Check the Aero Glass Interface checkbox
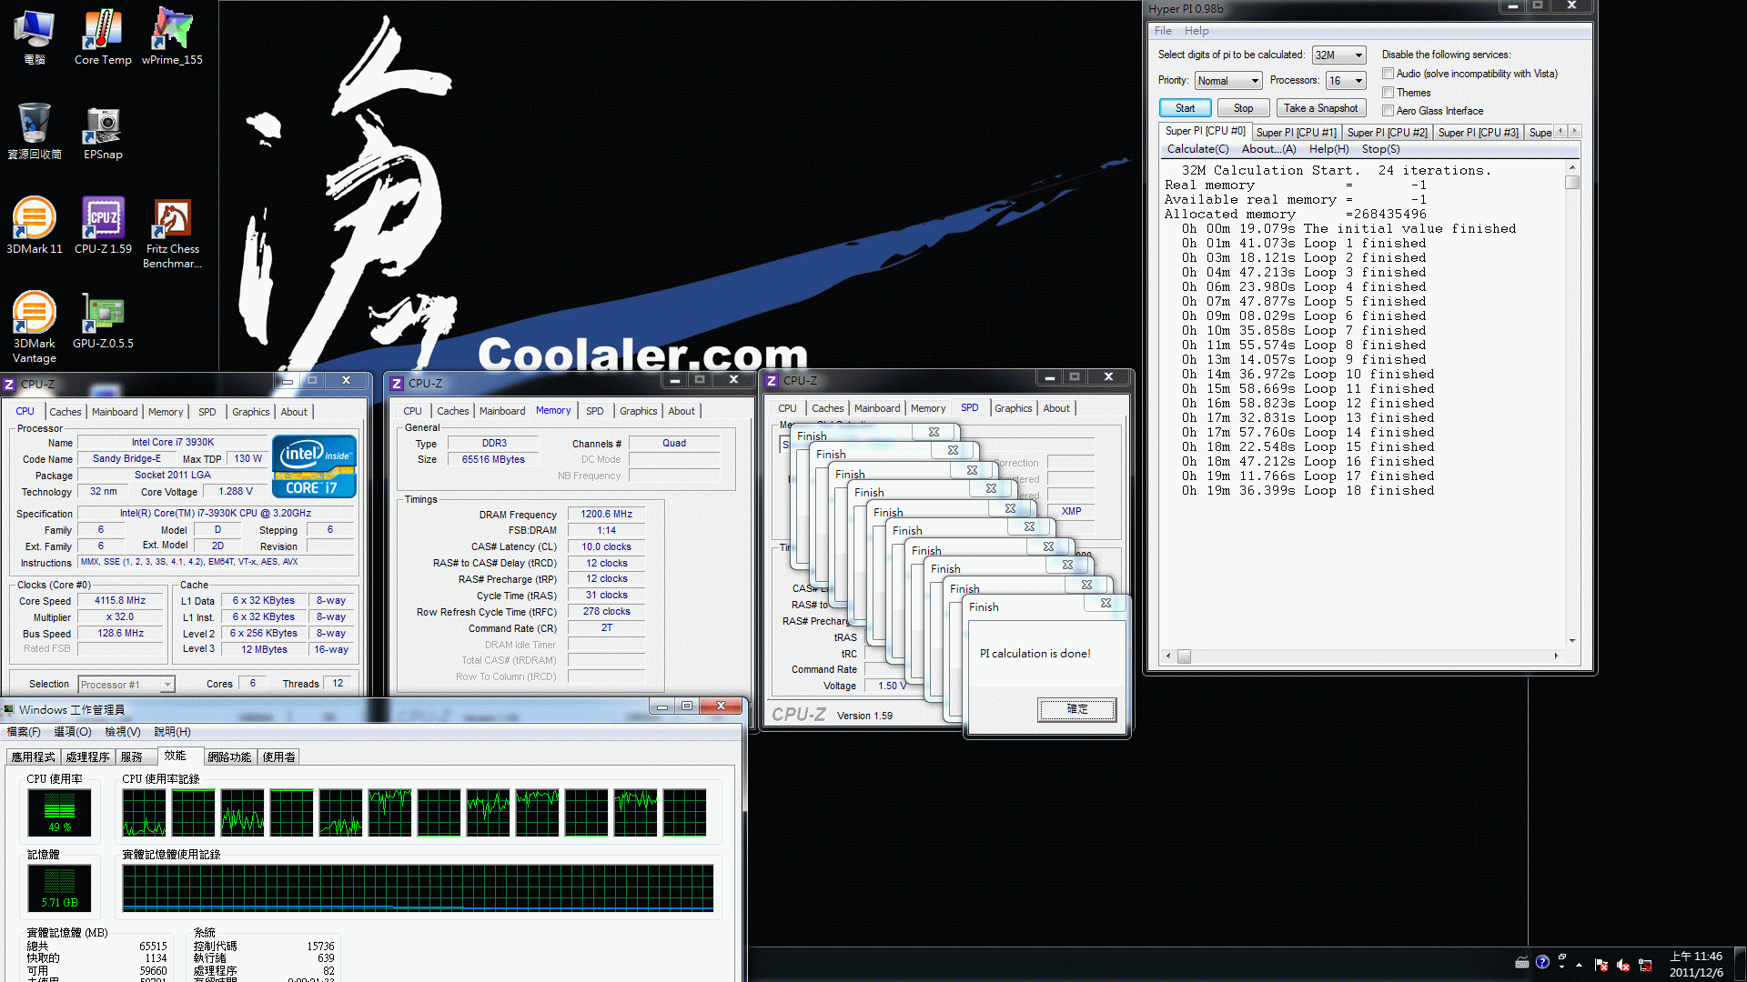Screen dimensions: 1747x982 [x=1389, y=111]
